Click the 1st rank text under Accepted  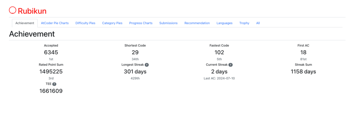coord(51,59)
